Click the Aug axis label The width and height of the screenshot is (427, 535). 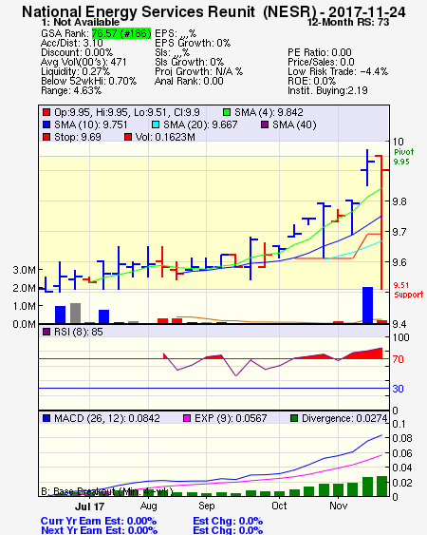tap(149, 506)
